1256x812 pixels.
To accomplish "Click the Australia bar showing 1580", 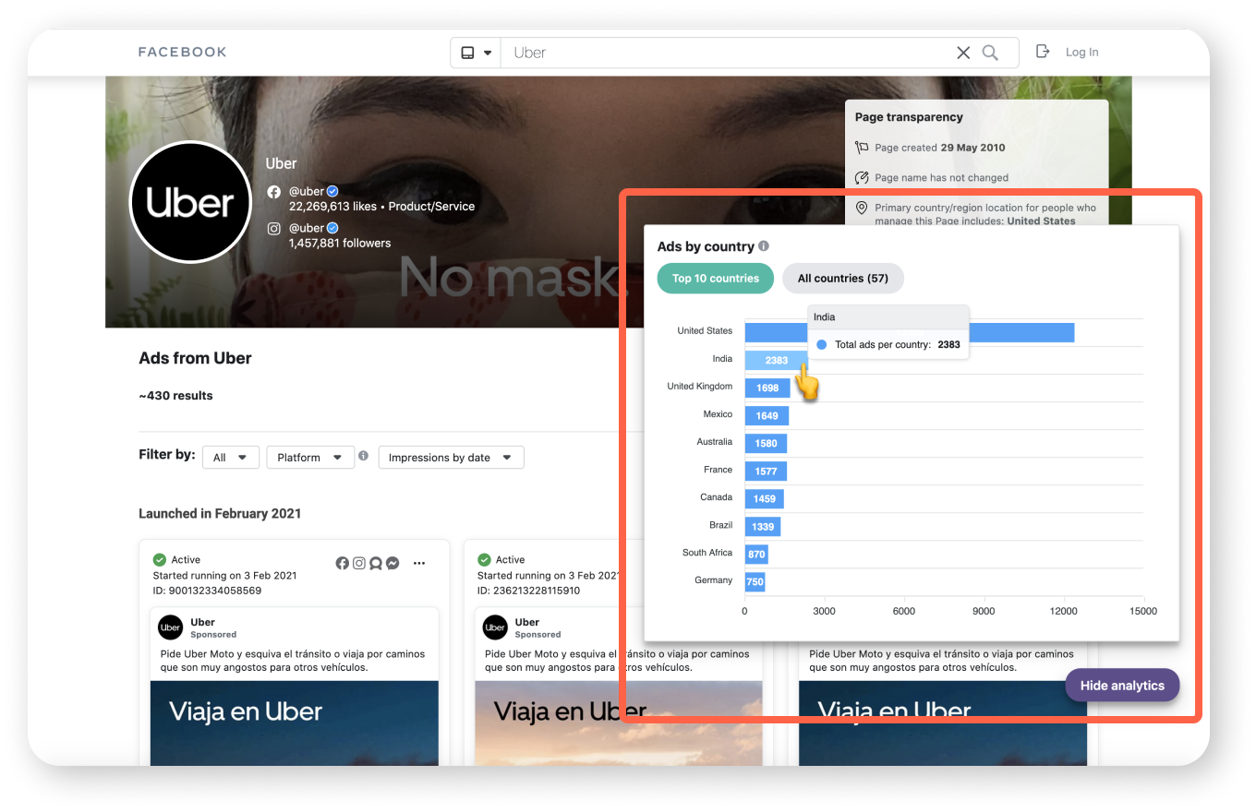I will point(766,443).
